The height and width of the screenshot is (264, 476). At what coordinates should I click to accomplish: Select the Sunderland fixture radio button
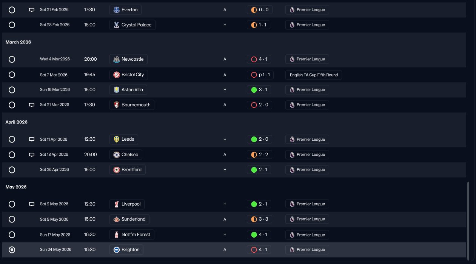12,219
